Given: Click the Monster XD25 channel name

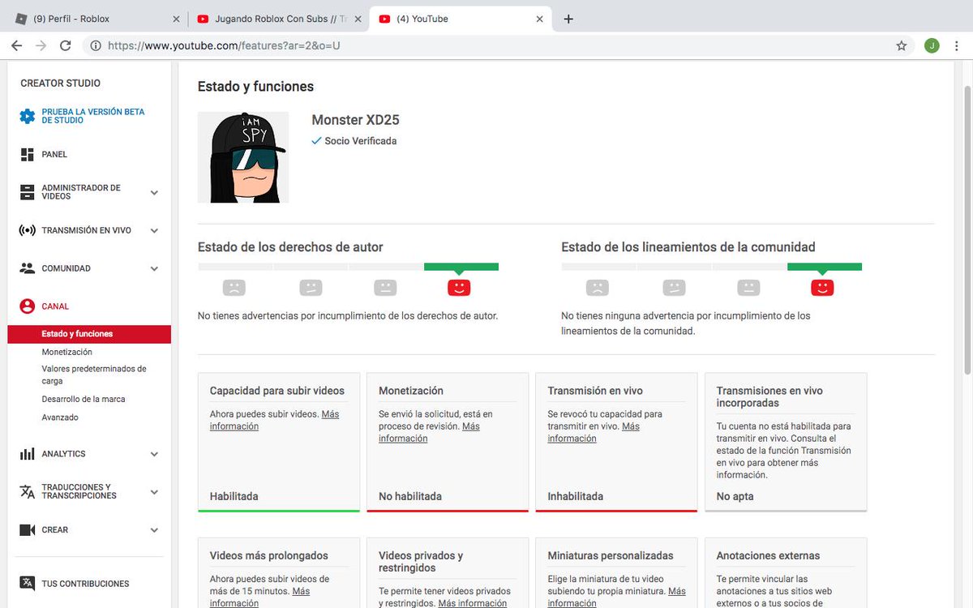Looking at the screenshot, I should 355,120.
